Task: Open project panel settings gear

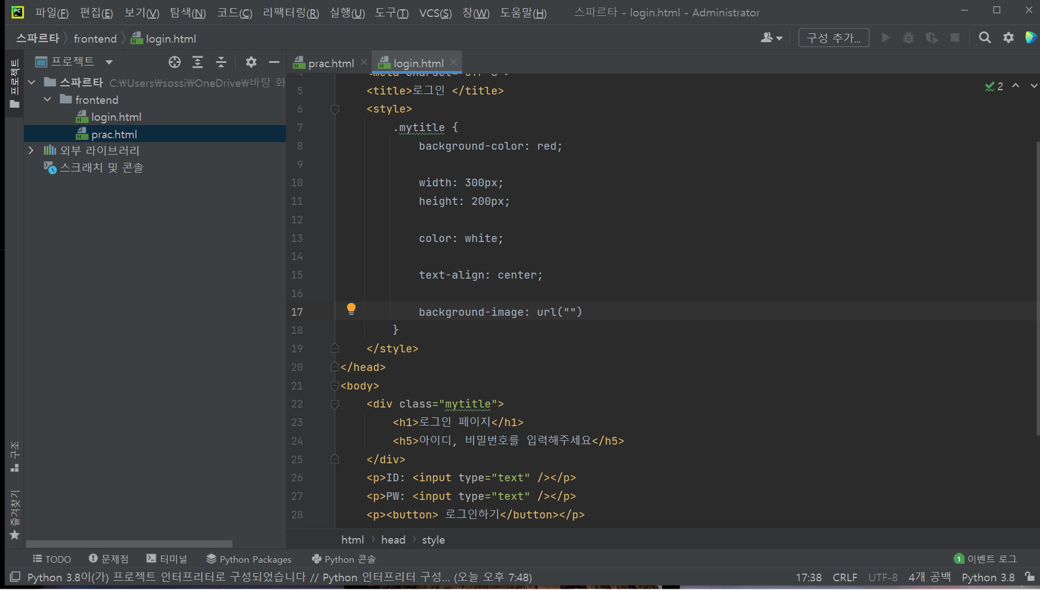Action: point(251,62)
